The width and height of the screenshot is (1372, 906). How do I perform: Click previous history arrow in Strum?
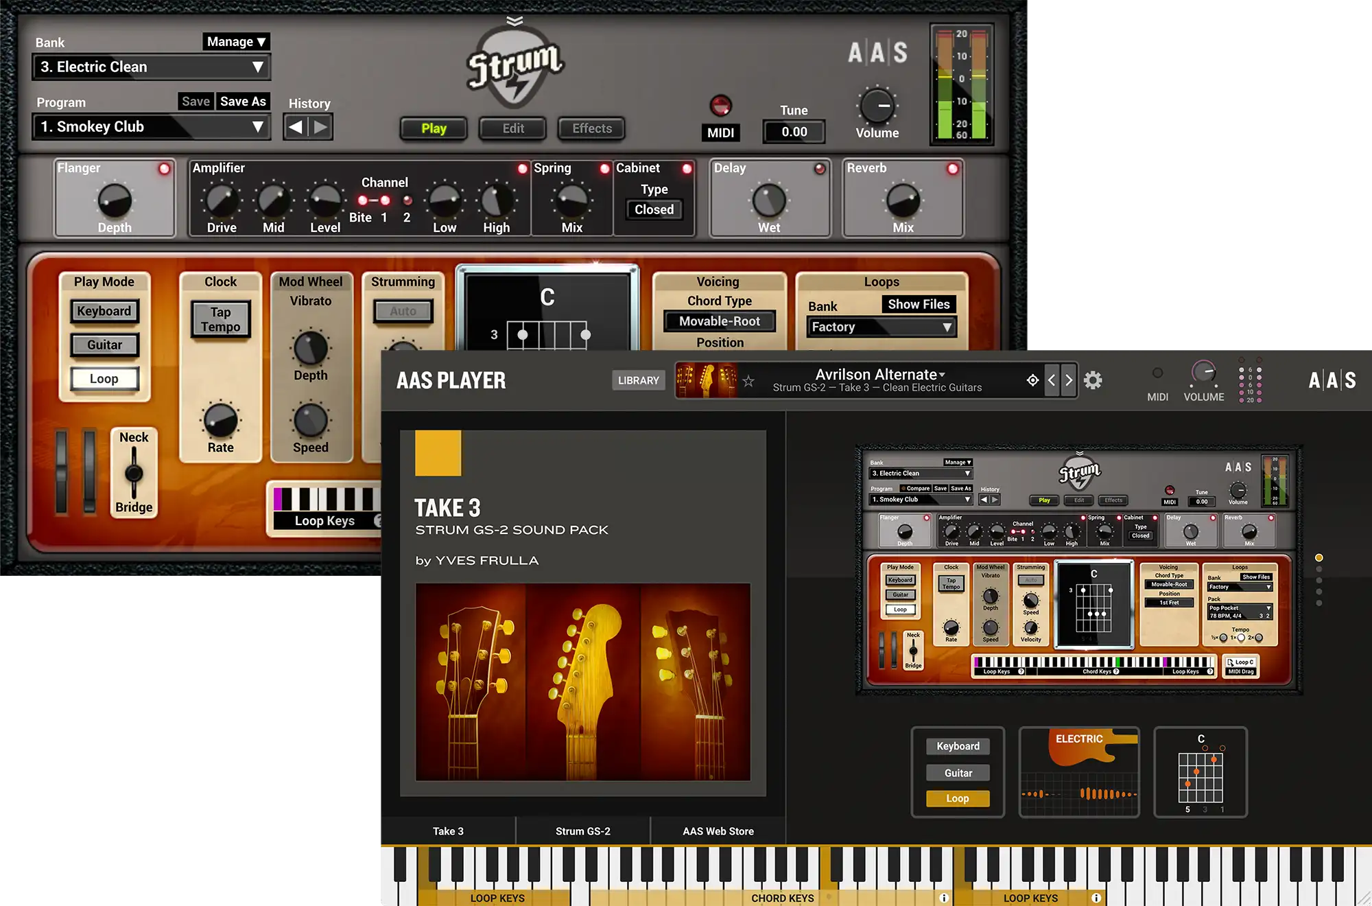[296, 128]
